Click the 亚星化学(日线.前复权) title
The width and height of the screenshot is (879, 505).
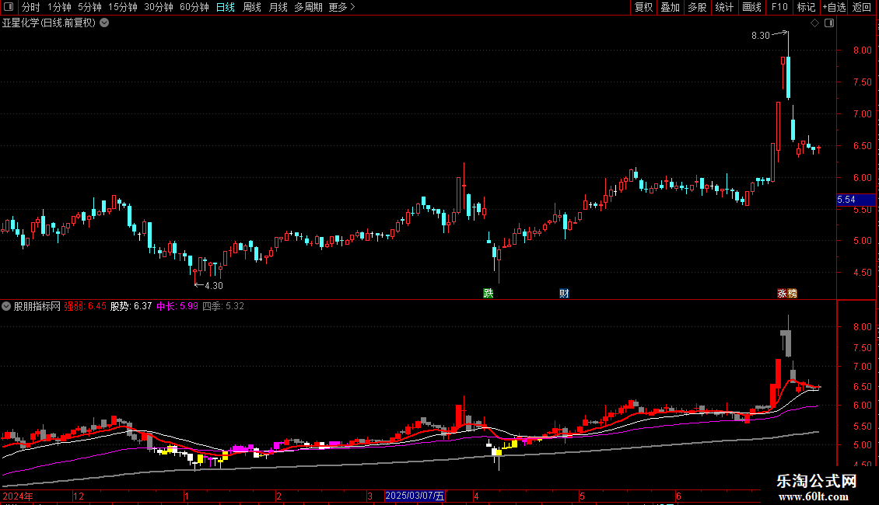click(49, 23)
